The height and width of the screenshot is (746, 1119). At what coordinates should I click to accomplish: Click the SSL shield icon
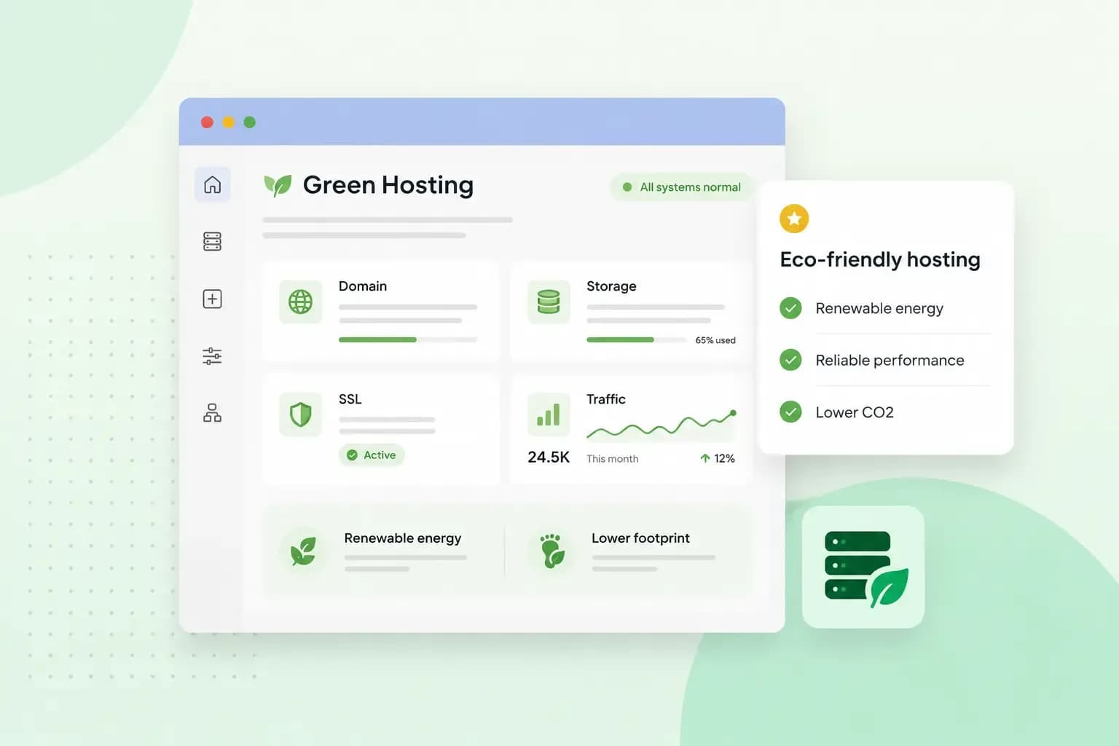click(300, 415)
